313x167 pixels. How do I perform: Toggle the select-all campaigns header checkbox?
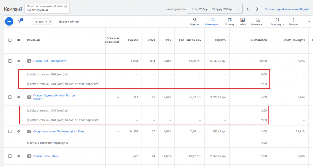click(x=10, y=40)
